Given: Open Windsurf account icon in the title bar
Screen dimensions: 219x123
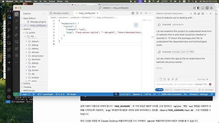Looking at the screenshot, I should click(x=211, y=8).
